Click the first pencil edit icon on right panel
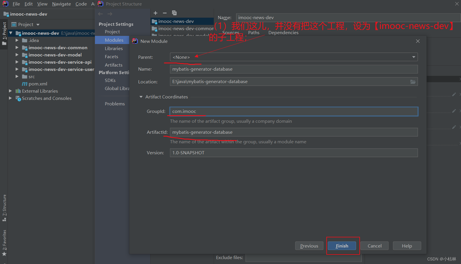Viewport: 461px width, 264px height. click(x=454, y=94)
